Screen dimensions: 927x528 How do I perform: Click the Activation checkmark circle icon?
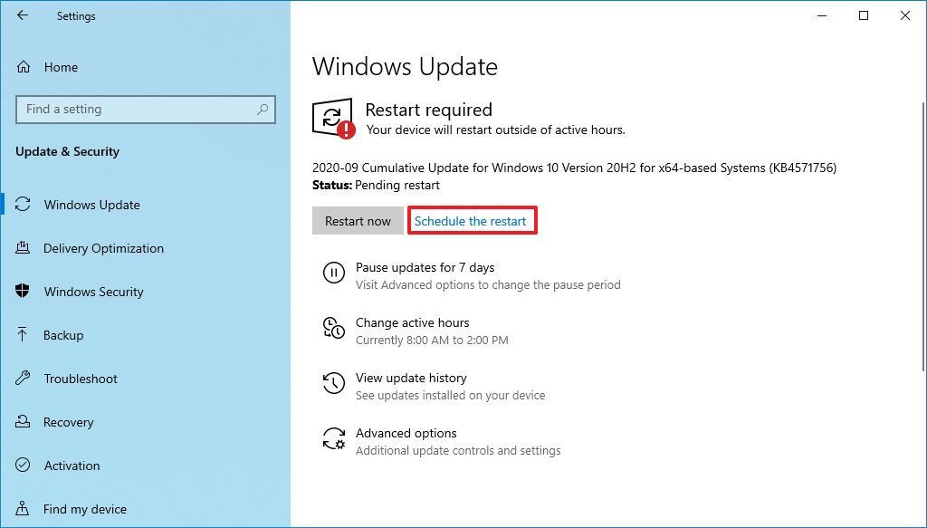[23, 465]
